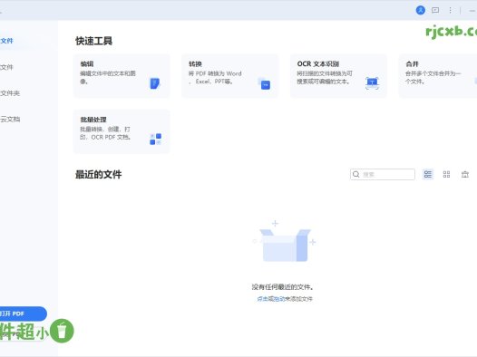Screen dimensions: 477x357
Task: Open the OCR 文本识别 tool card
Action: click(x=338, y=76)
